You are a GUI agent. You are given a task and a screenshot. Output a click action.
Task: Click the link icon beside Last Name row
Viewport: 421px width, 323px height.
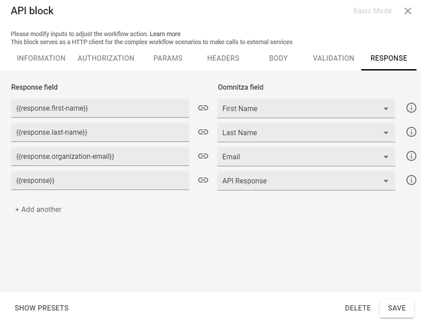(203, 132)
